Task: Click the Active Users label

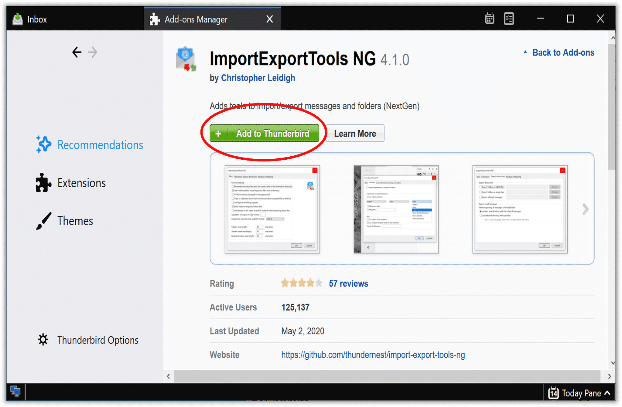Action: pos(233,307)
